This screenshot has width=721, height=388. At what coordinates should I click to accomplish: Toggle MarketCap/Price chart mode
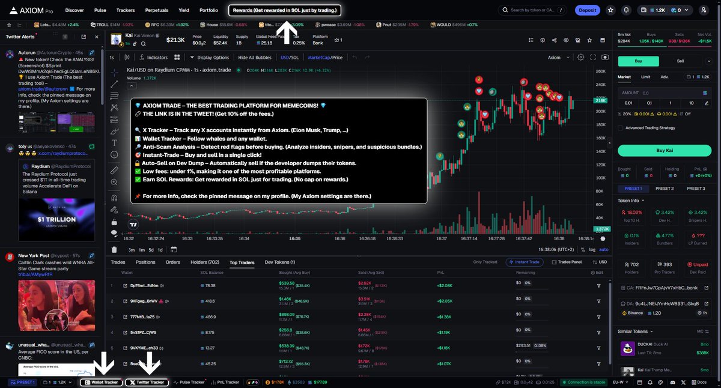coord(325,58)
